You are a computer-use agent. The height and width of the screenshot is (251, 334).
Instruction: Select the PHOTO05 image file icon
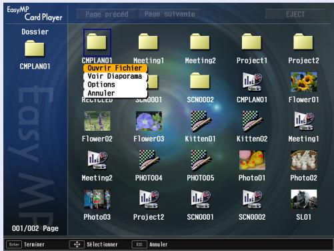point(201,160)
